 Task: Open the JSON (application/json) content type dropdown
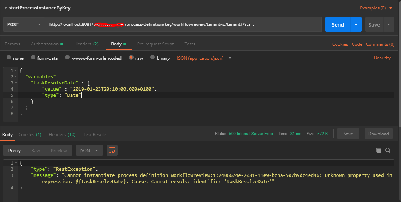click(204, 58)
